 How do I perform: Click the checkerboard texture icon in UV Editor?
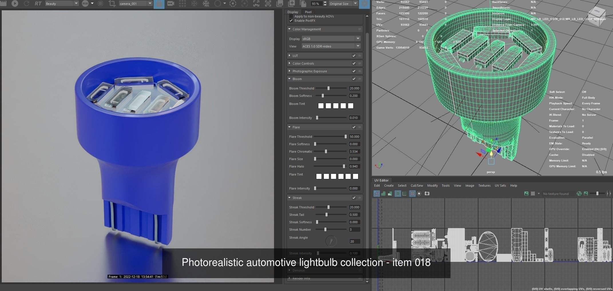click(533, 194)
